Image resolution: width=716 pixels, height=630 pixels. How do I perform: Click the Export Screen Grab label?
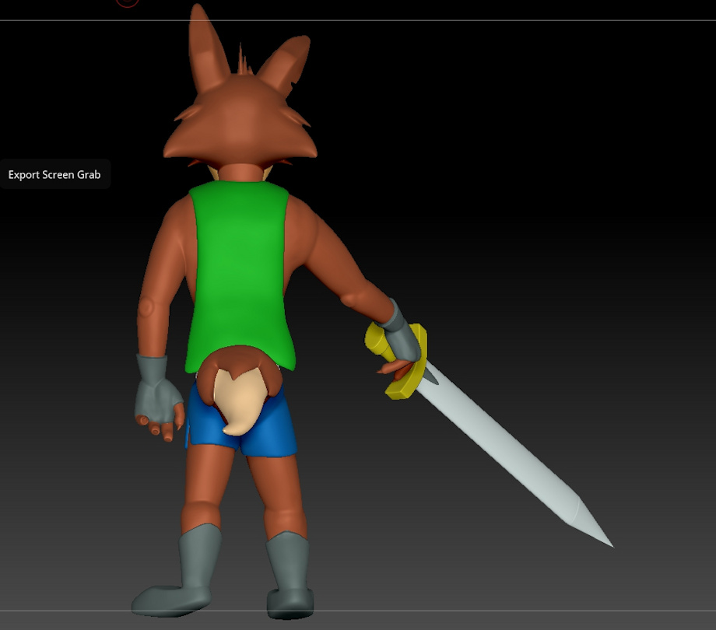point(54,175)
